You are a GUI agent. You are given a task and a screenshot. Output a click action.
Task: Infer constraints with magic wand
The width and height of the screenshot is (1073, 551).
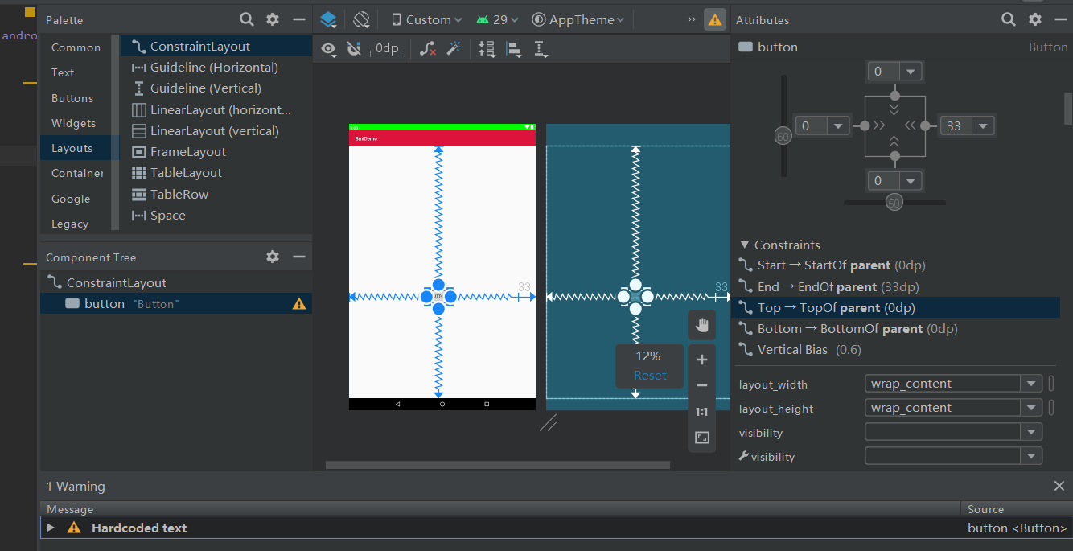[454, 49]
